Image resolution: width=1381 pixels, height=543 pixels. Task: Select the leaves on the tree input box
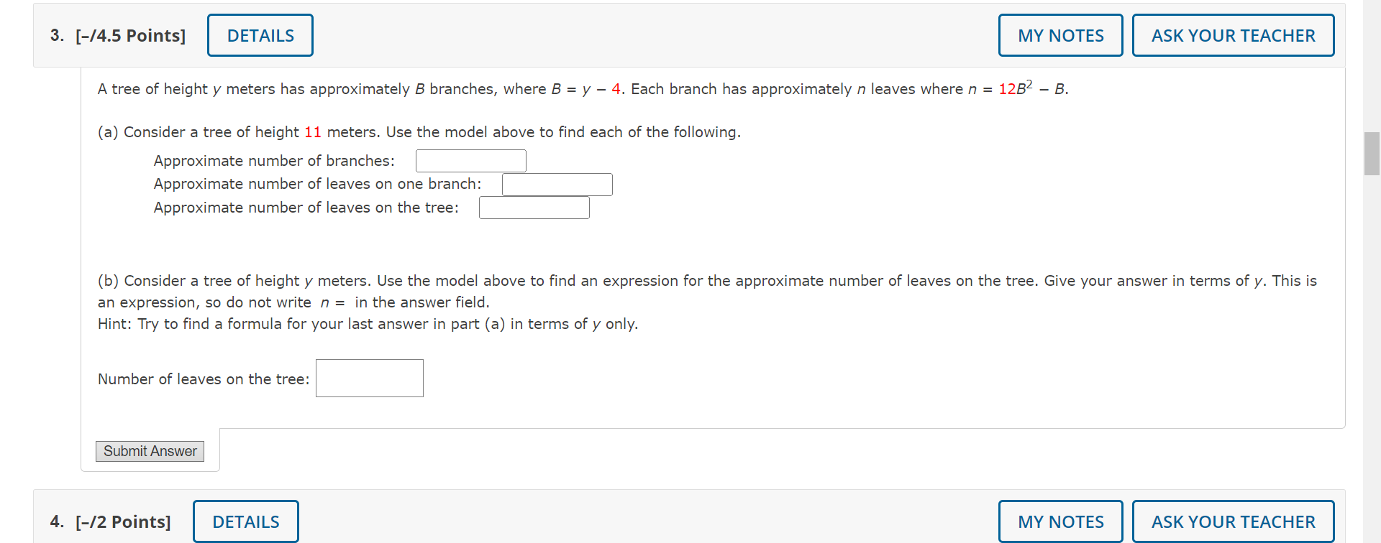pos(534,208)
